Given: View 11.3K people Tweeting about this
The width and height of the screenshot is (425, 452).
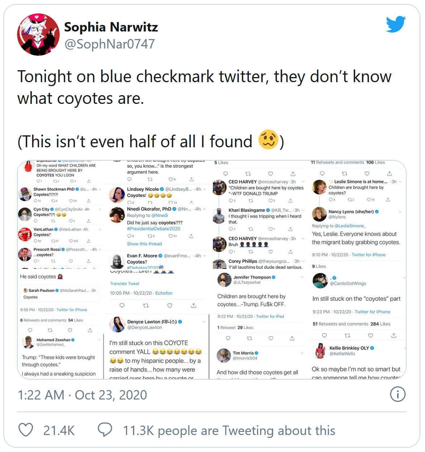Looking at the screenshot, I should 229,431.
